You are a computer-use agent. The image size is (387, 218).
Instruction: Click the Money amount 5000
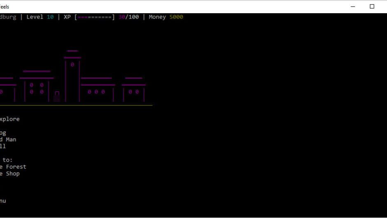pyautogui.click(x=176, y=17)
